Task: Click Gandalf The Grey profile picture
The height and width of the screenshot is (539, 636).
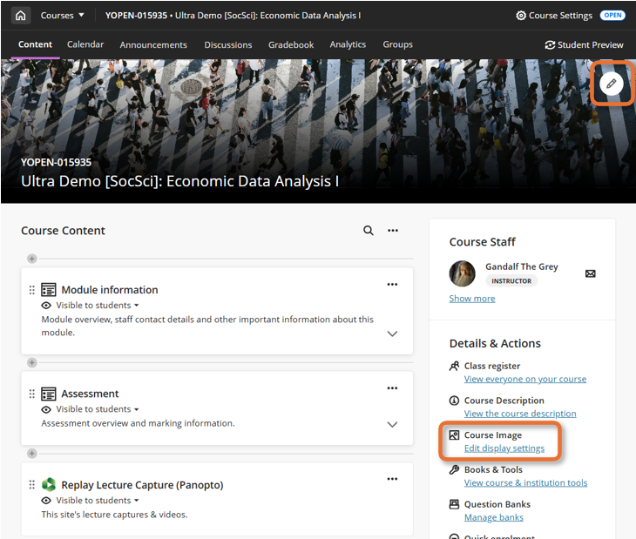Action: click(463, 273)
